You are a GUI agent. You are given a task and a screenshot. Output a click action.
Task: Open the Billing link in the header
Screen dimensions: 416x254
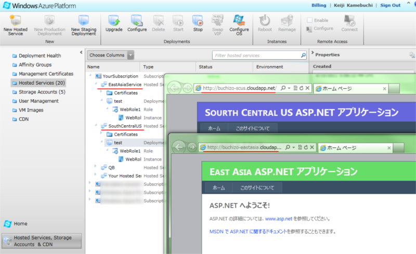click(319, 5)
